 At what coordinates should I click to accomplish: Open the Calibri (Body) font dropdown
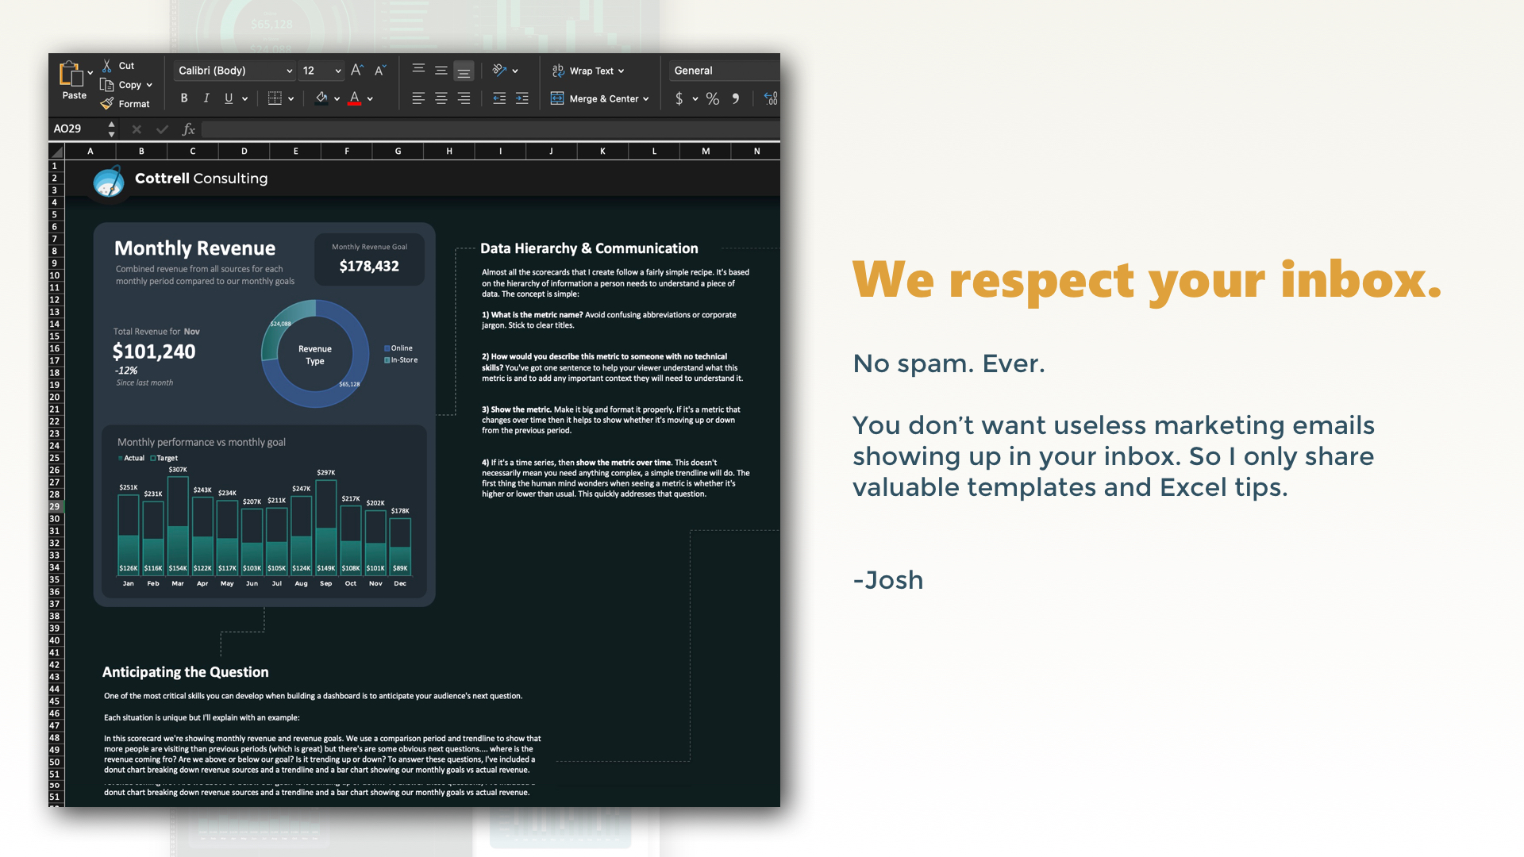pyautogui.click(x=289, y=71)
